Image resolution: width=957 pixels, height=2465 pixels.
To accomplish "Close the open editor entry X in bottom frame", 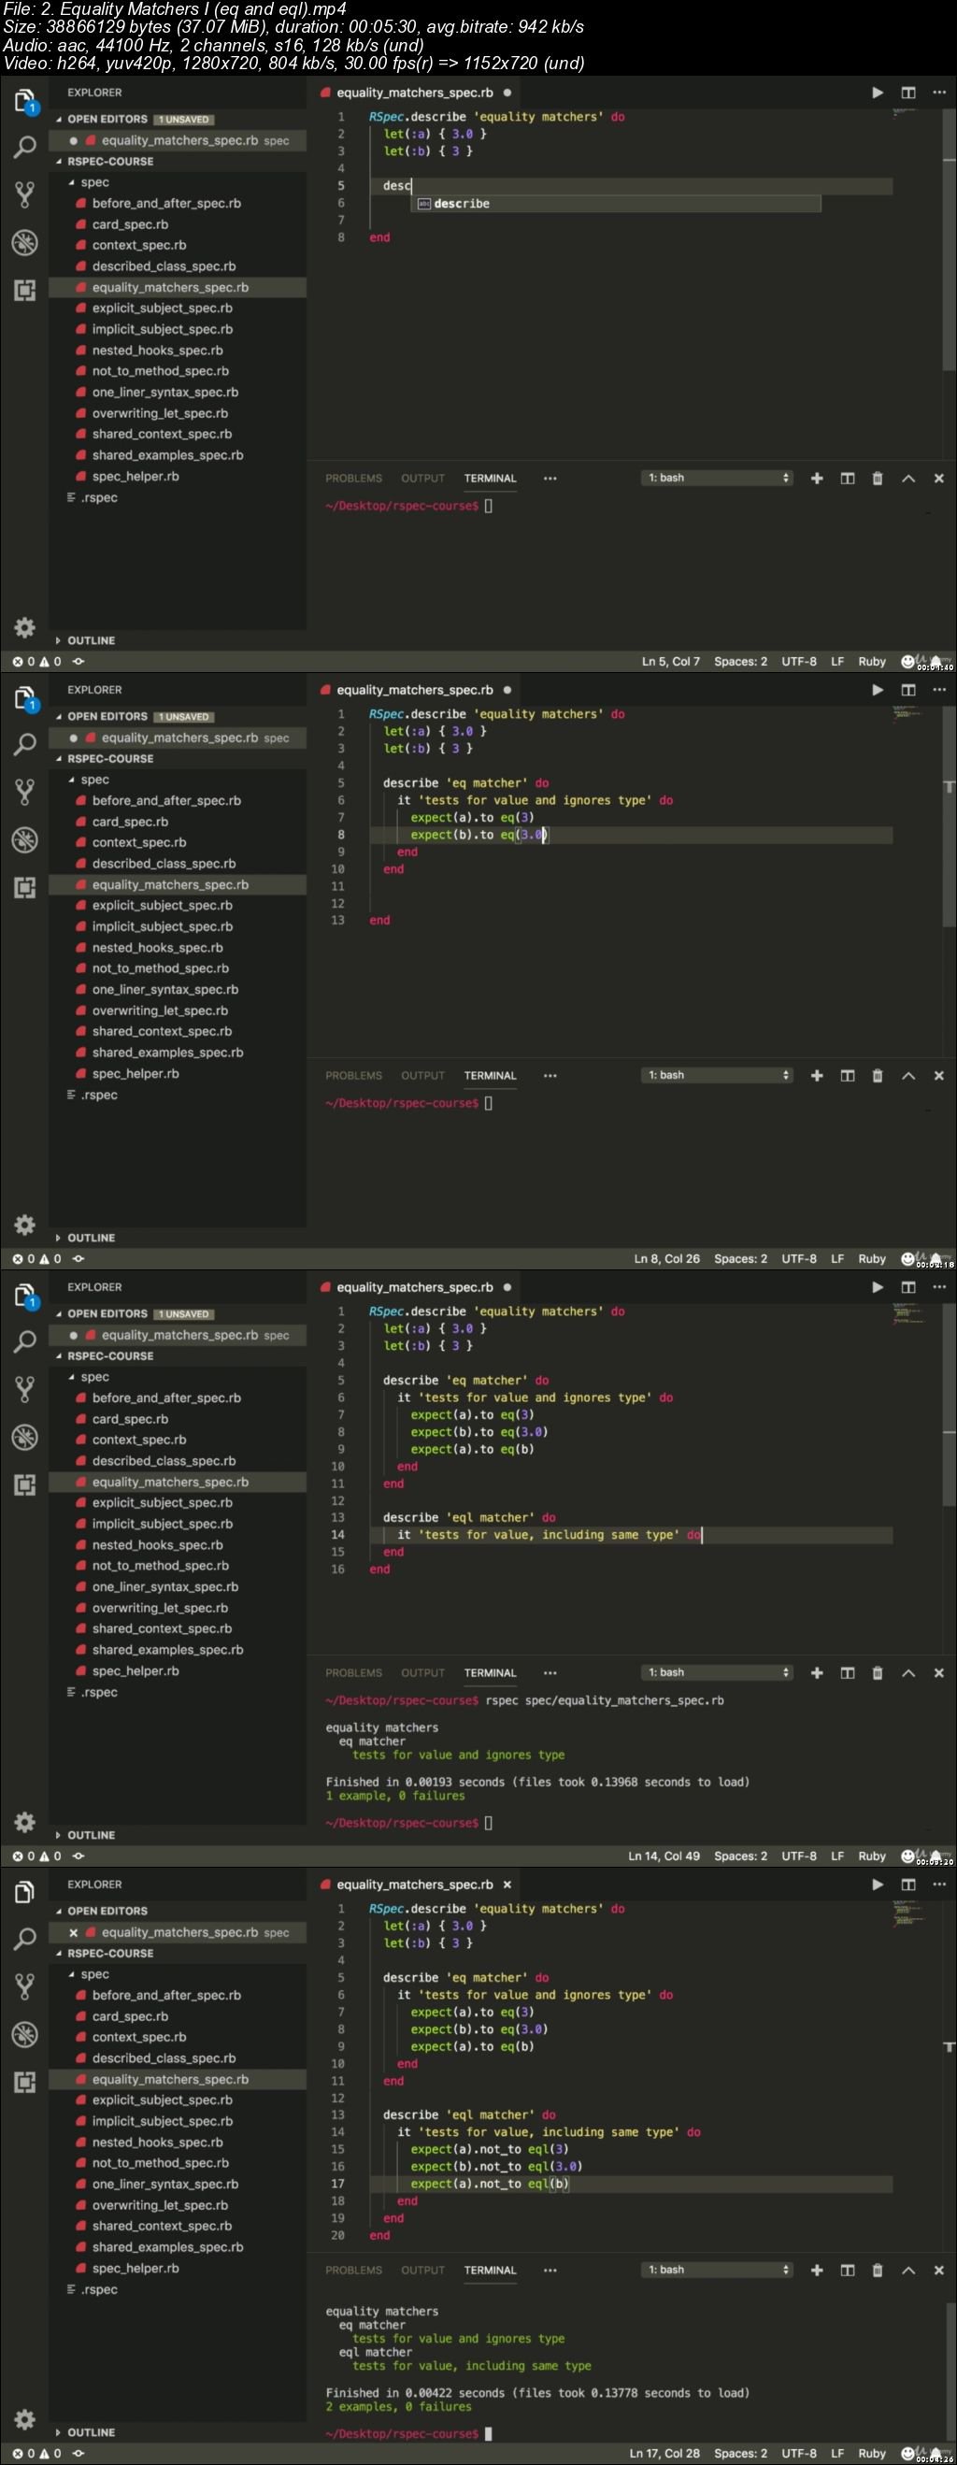I will pyautogui.click(x=73, y=1932).
